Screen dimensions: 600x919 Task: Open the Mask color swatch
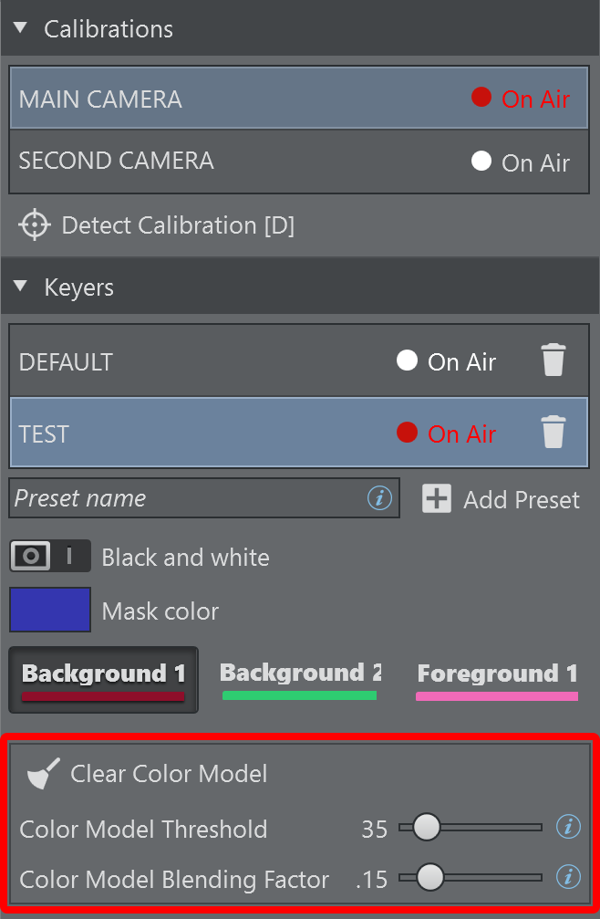pos(50,610)
